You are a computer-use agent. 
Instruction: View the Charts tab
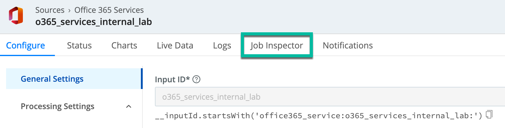(x=124, y=45)
